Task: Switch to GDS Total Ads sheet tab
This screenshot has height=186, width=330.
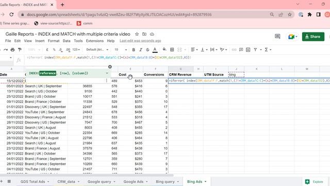Action: [32, 181]
